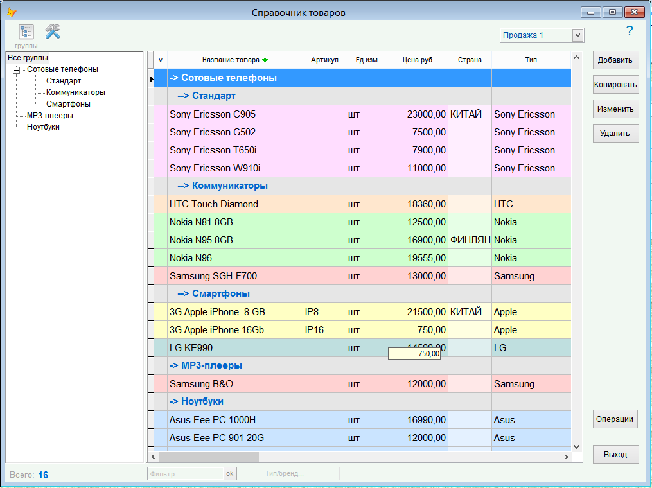Viewport: 652px width, 488px height.
Task: Click the horizontal scrollbar left arrow
Action: point(153,457)
